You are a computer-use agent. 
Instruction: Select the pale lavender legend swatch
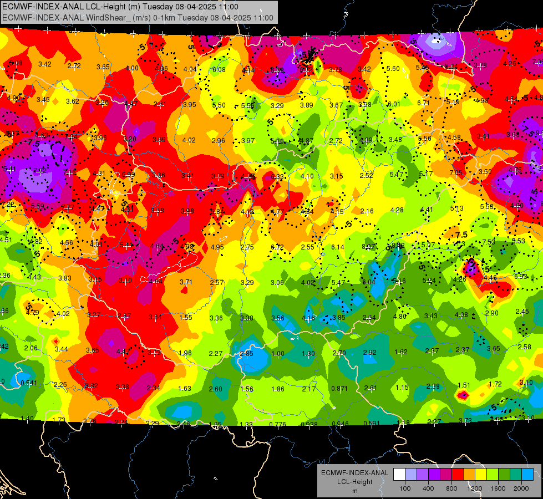(x=410, y=475)
